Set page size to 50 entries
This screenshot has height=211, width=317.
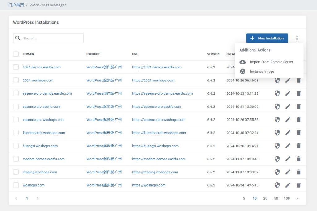tap(276, 198)
